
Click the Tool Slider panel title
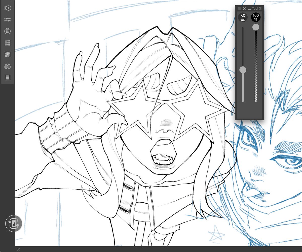pos(257,9)
